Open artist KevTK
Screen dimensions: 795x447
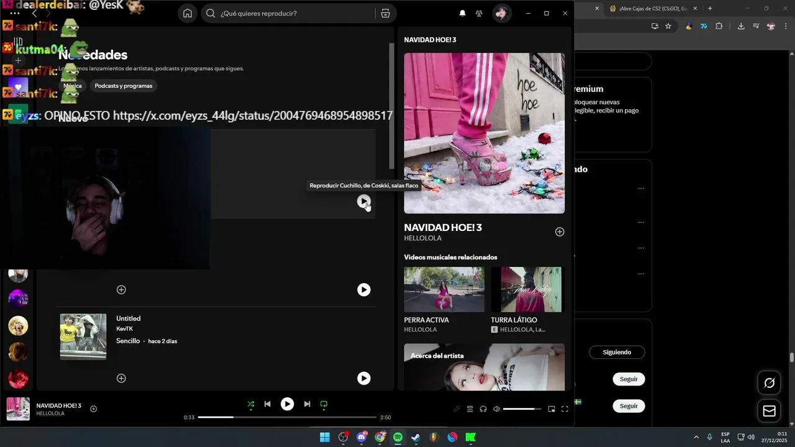[x=124, y=329]
